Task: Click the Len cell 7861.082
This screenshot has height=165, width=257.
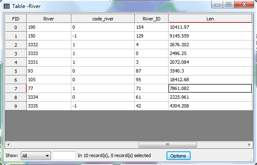Action: click(210, 89)
